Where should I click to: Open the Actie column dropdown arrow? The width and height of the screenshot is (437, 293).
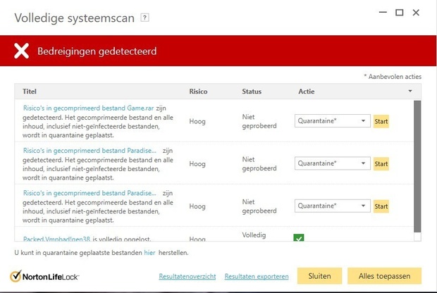point(410,92)
